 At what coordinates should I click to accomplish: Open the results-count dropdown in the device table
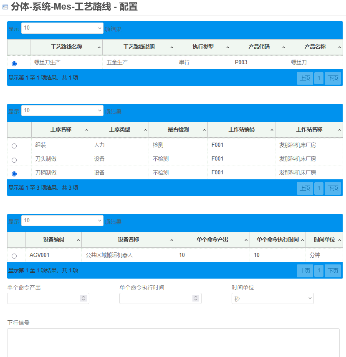[x=62, y=221]
